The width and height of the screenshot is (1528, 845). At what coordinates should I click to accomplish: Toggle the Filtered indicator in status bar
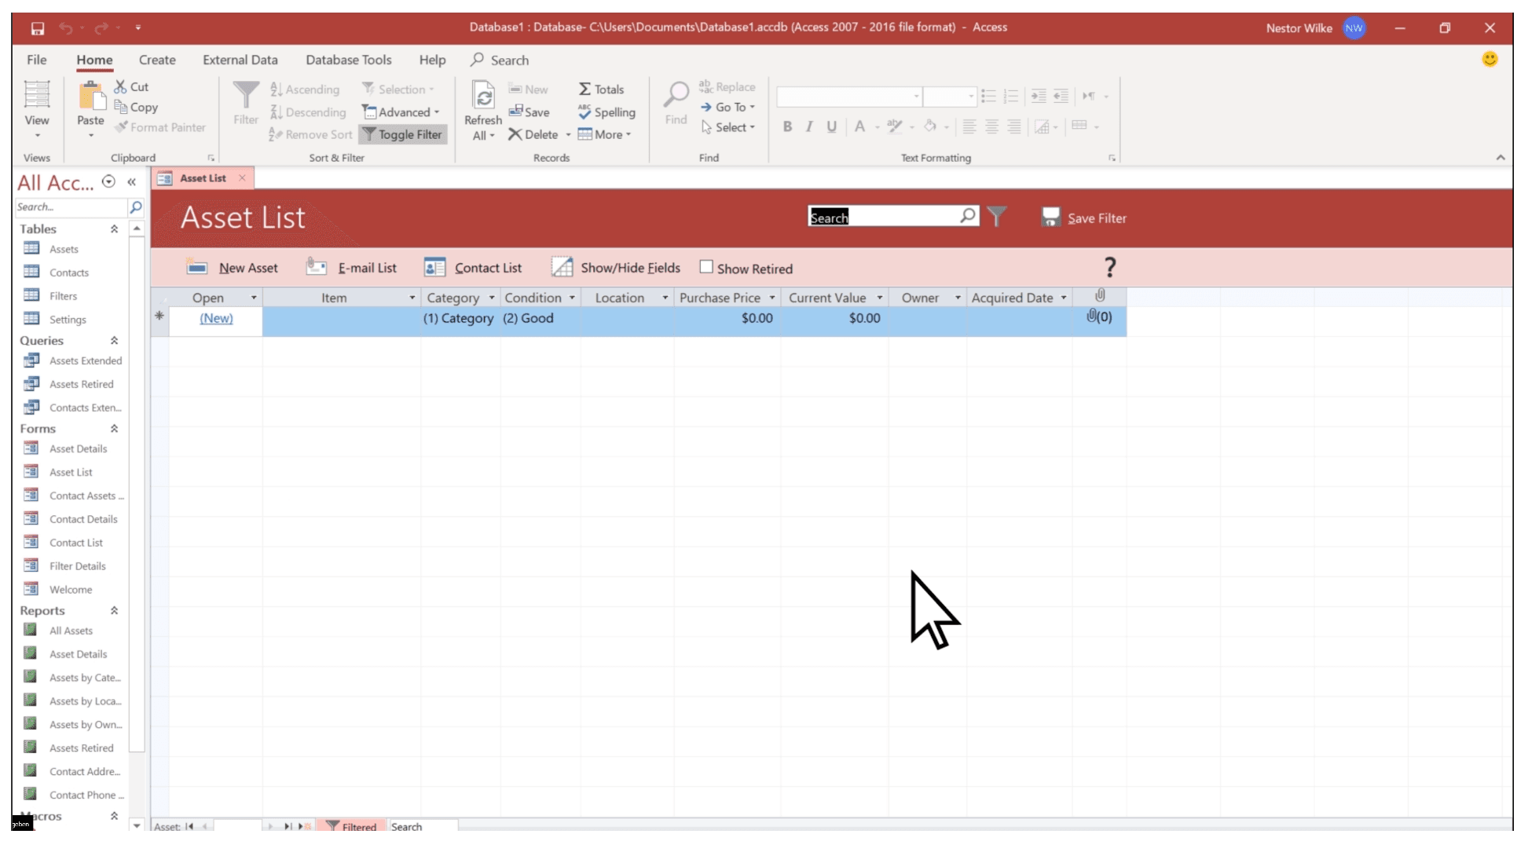[352, 826]
